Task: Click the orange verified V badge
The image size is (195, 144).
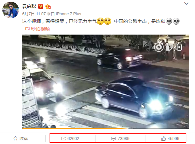Action: [41, 6]
